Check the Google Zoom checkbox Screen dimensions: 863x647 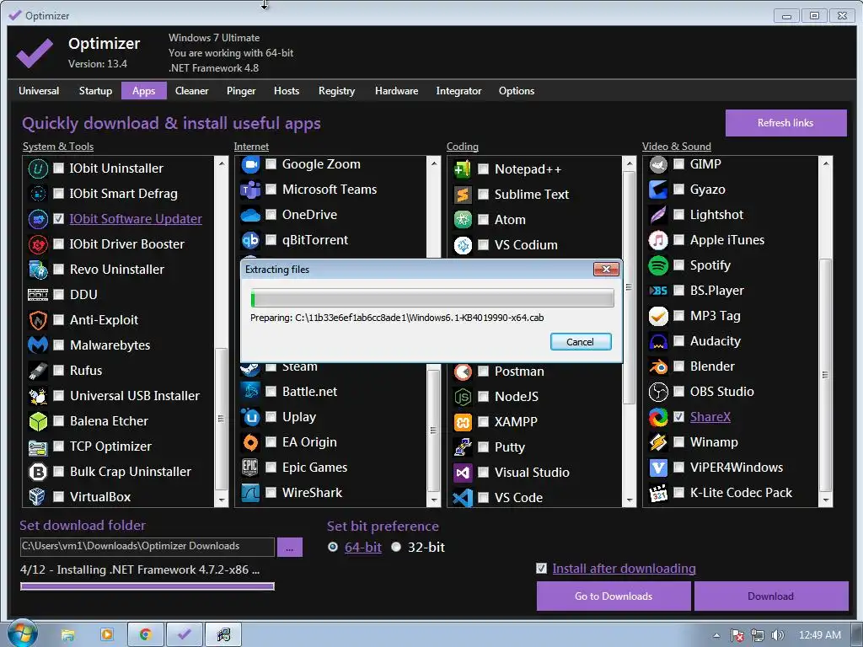click(271, 164)
